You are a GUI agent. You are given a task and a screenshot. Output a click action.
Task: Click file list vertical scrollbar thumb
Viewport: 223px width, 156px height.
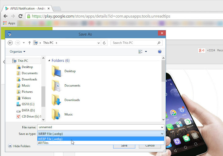[x=163, y=71]
